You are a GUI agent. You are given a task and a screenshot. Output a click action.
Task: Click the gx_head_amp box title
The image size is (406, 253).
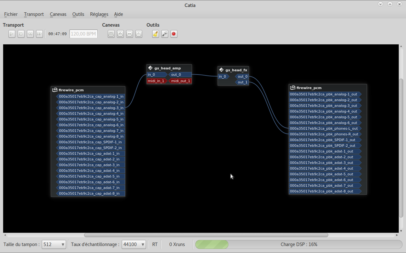[167, 68]
